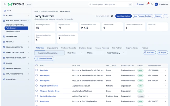Select the Alex Carter row checkbox
Image resolution: width=170 pixels, height=106 pixels.
(x=37, y=70)
